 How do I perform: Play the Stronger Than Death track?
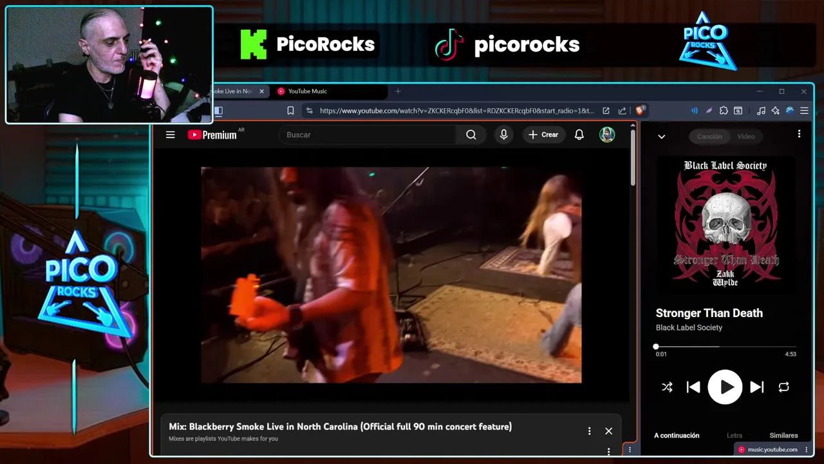(x=726, y=387)
